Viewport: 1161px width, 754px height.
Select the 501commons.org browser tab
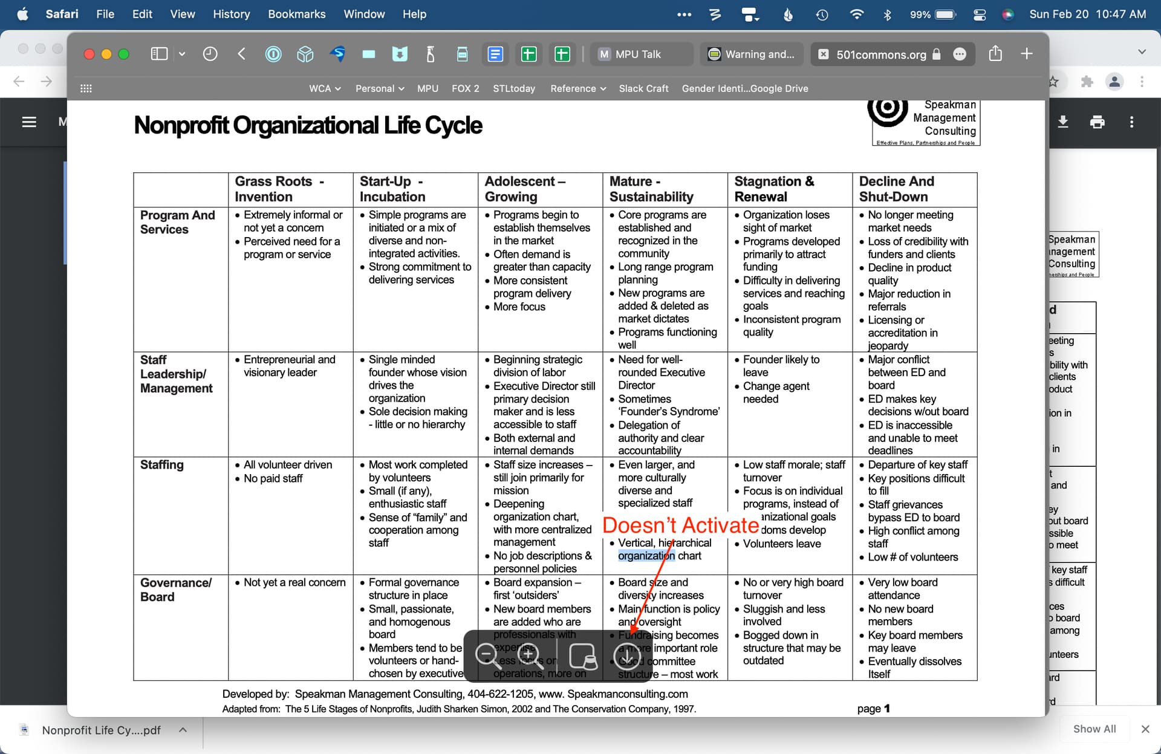[879, 54]
